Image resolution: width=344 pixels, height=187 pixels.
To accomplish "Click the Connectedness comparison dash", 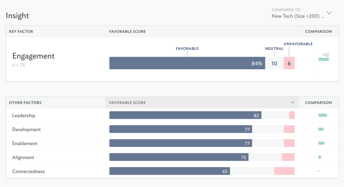I will (318, 171).
